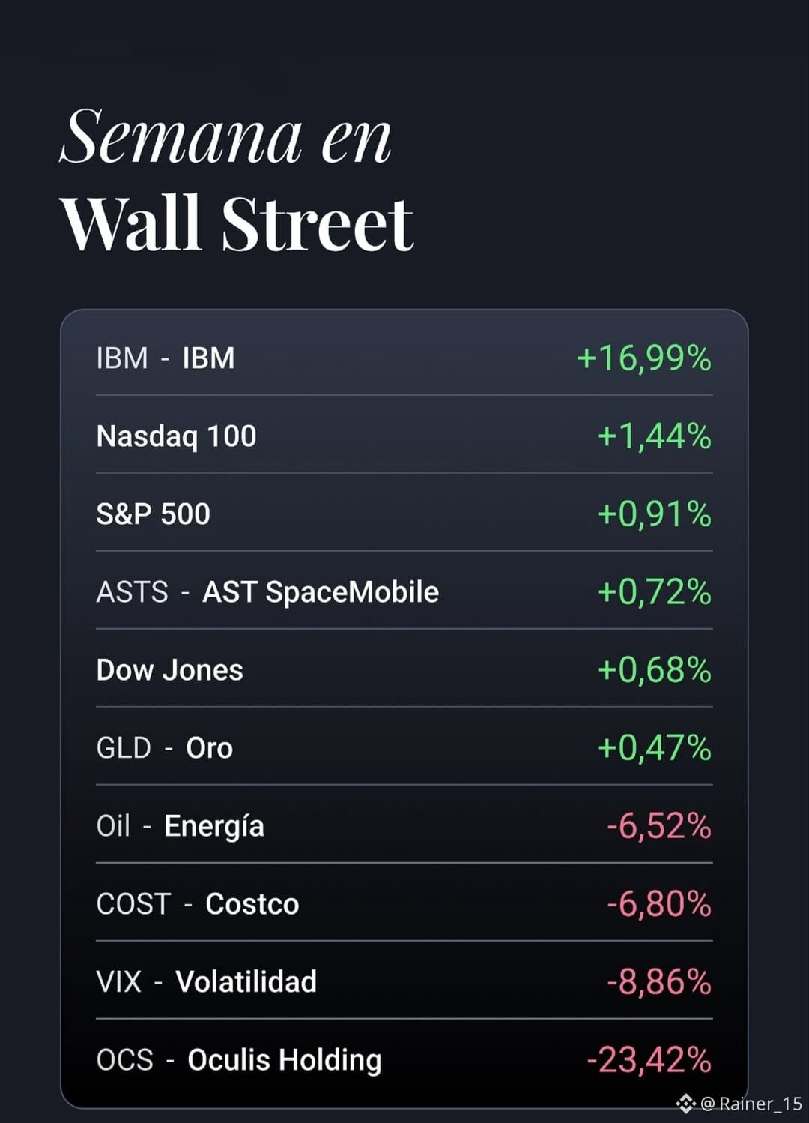809x1123 pixels.
Task: Select the IBM ticker row
Action: tap(404, 358)
